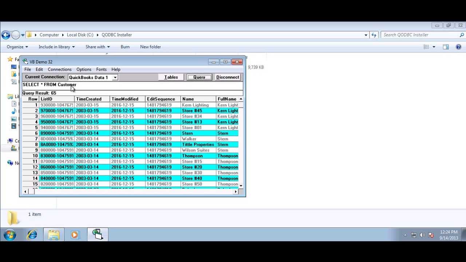Click the Tables button

tap(171, 77)
